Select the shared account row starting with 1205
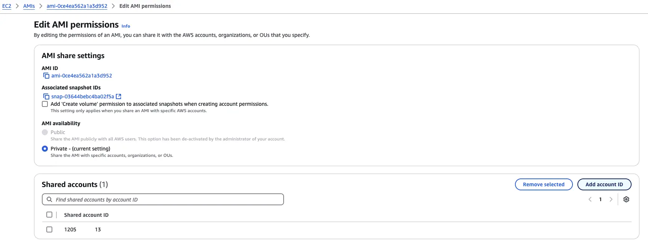This screenshot has width=648, height=244. tap(49, 229)
